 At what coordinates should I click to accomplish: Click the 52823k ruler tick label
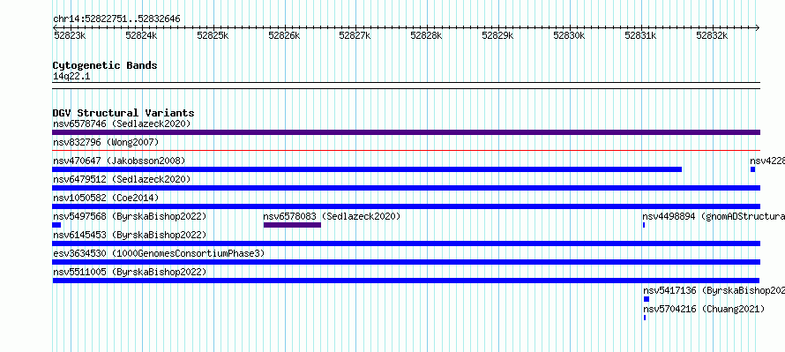pos(70,35)
